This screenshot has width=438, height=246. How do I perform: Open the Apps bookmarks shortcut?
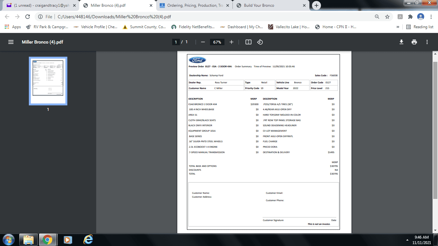[x=13, y=27]
